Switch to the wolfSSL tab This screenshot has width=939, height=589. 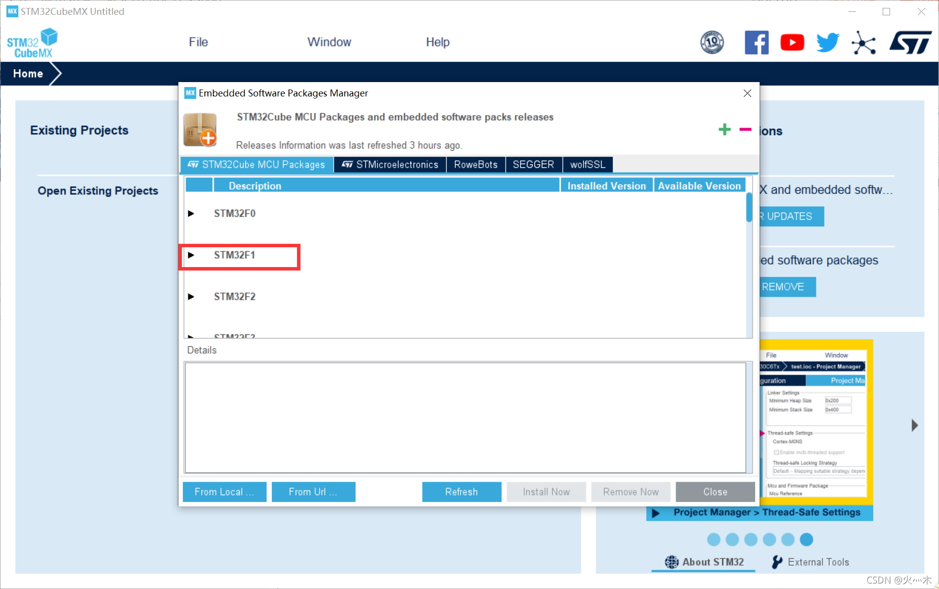[x=588, y=165]
